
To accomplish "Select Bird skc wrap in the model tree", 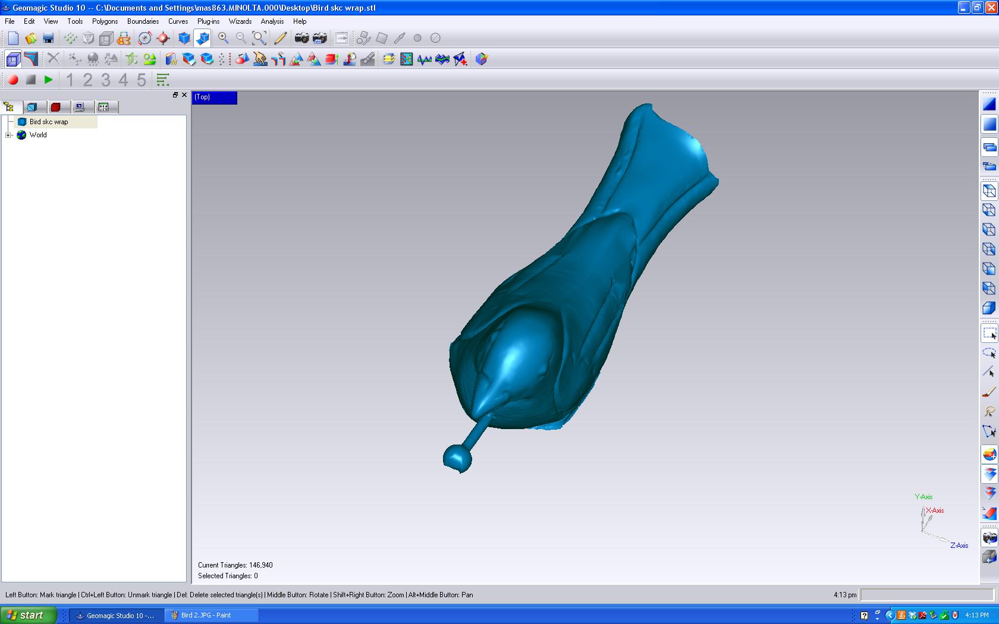I will click(49, 122).
